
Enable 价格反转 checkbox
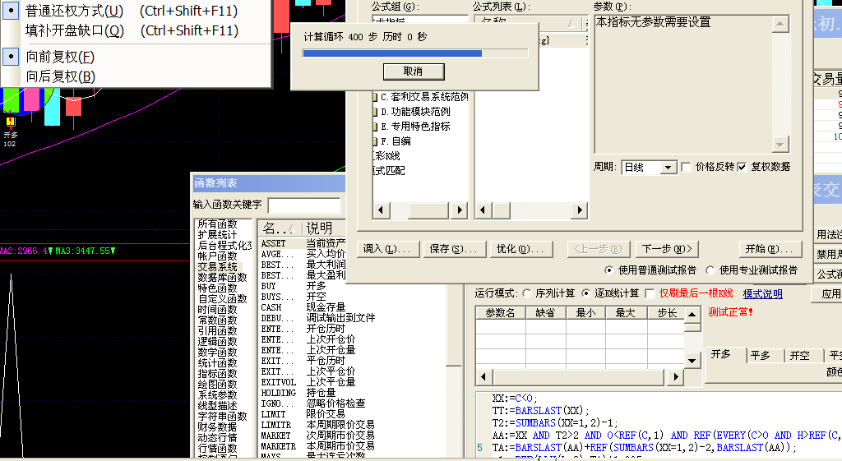[686, 167]
